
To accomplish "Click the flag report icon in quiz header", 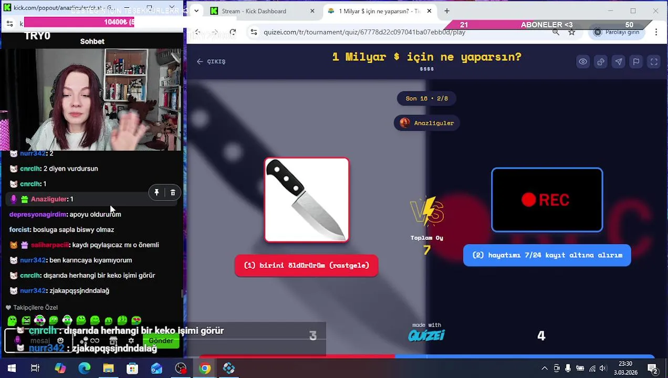I will tap(636, 61).
